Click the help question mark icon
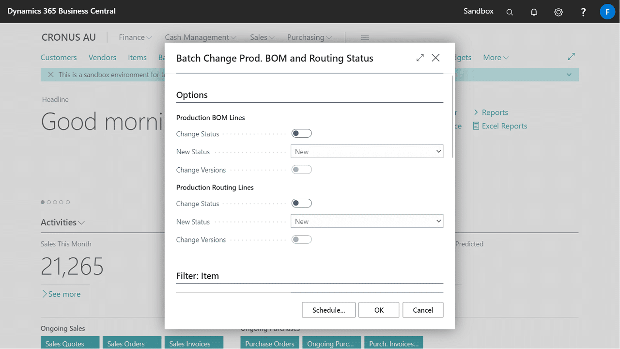The image size is (620, 349). (584, 12)
